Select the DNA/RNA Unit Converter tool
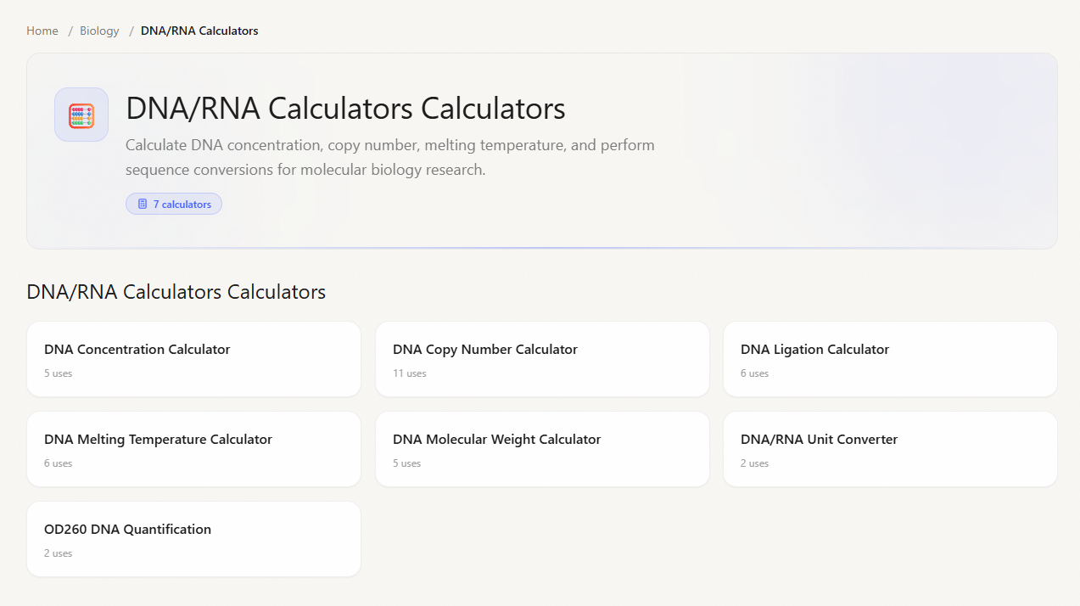 [889, 448]
